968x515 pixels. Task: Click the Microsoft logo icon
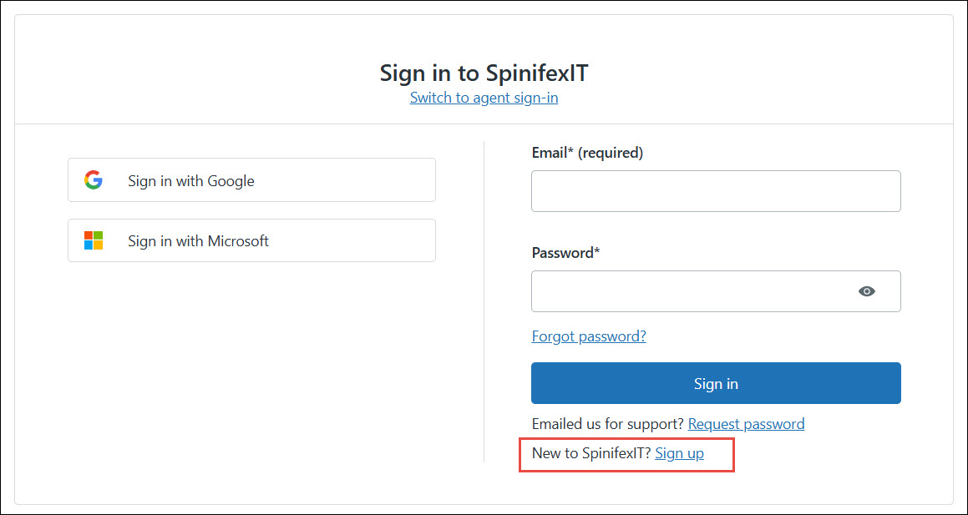(94, 241)
